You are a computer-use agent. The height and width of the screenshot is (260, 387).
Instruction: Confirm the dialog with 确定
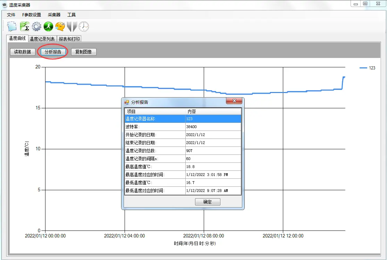tap(208, 202)
